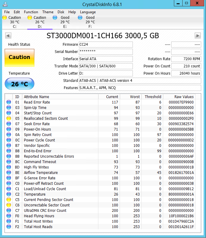Click status orb of Spin Retry Count row
This screenshot has height=238, width=206.
(x=9, y=134)
